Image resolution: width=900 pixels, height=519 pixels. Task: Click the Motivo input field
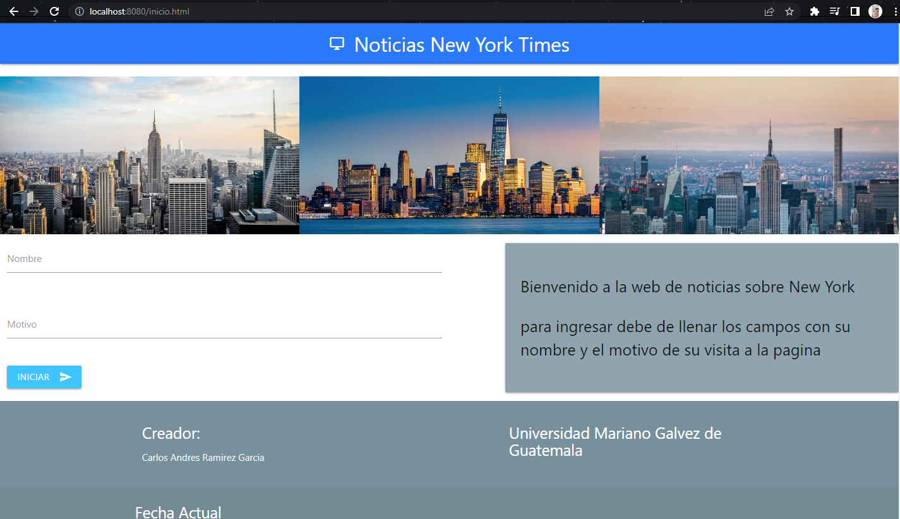pos(224,325)
